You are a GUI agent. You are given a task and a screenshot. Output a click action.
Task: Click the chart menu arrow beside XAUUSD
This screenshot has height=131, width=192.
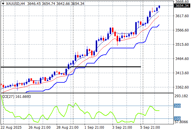click(x=3, y=4)
